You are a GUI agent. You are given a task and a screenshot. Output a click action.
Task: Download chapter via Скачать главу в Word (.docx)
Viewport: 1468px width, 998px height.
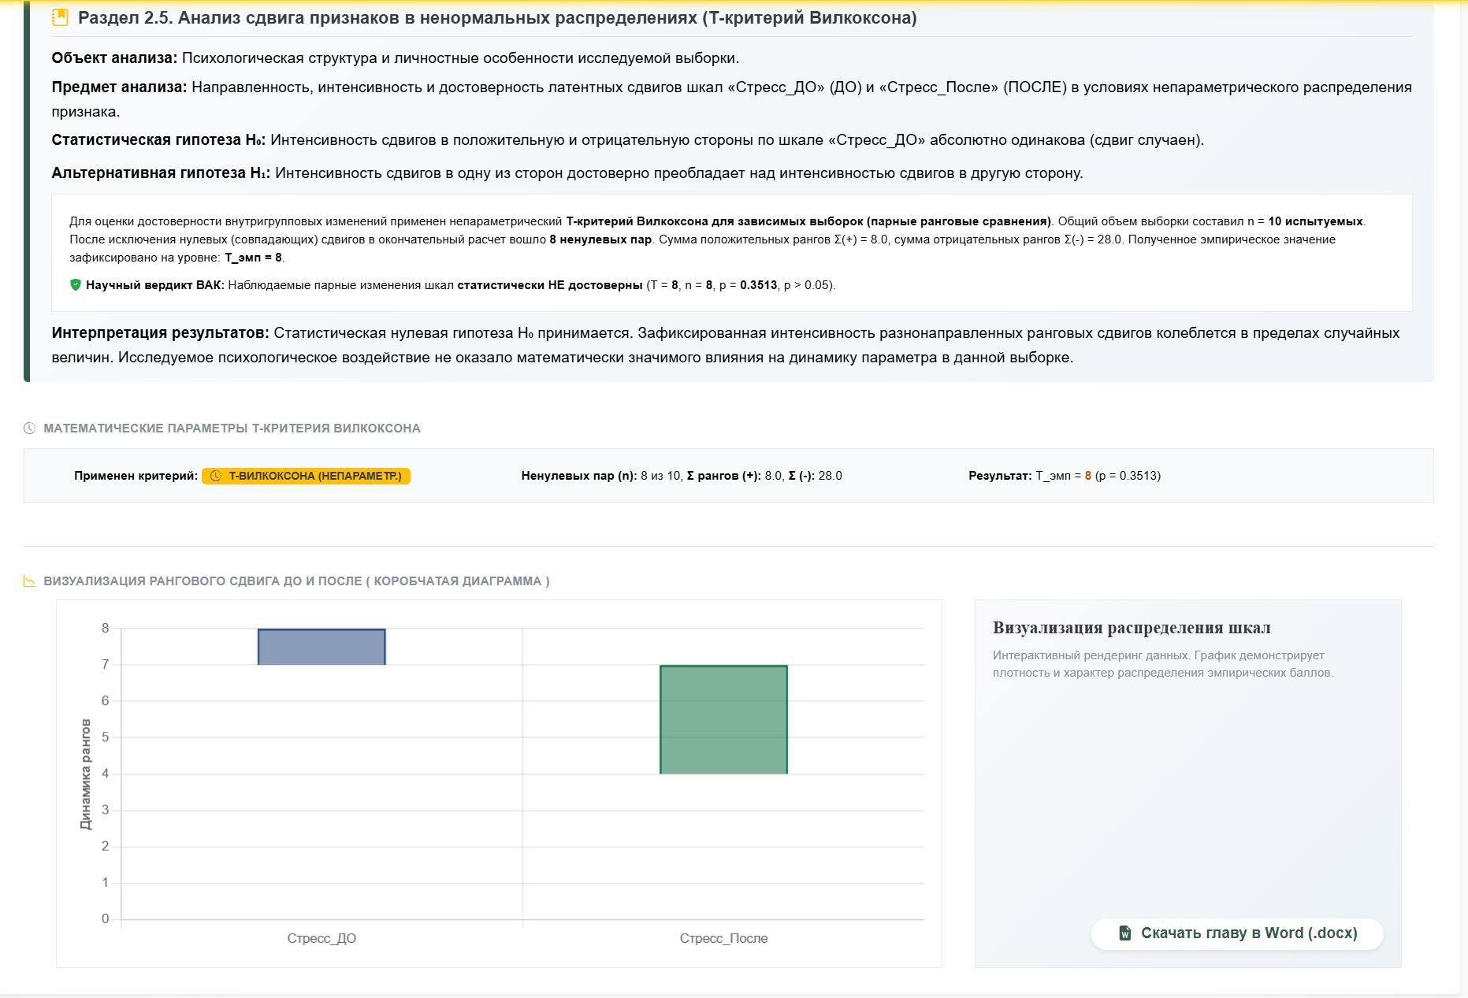click(x=1237, y=933)
